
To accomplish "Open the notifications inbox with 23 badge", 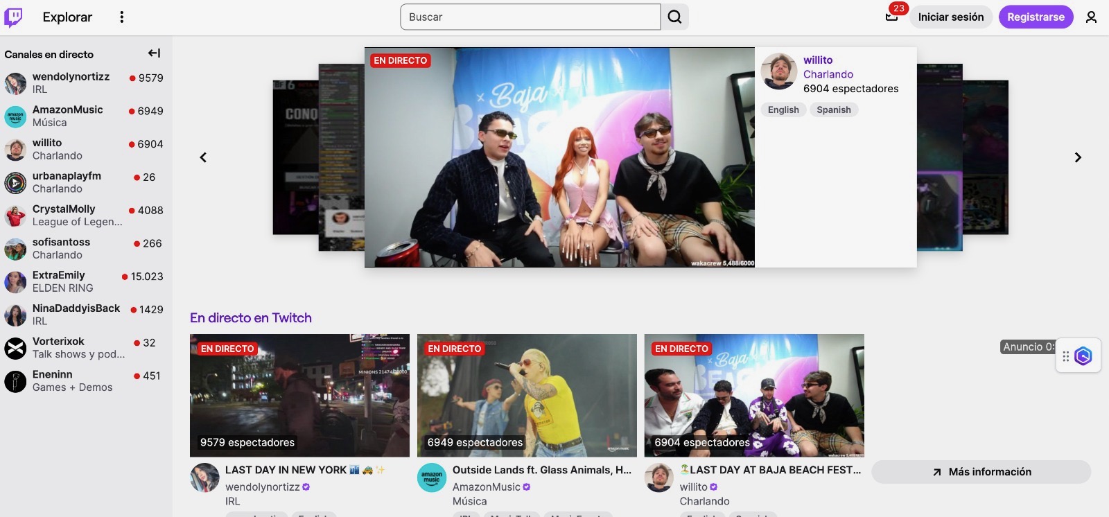I will click(x=892, y=17).
